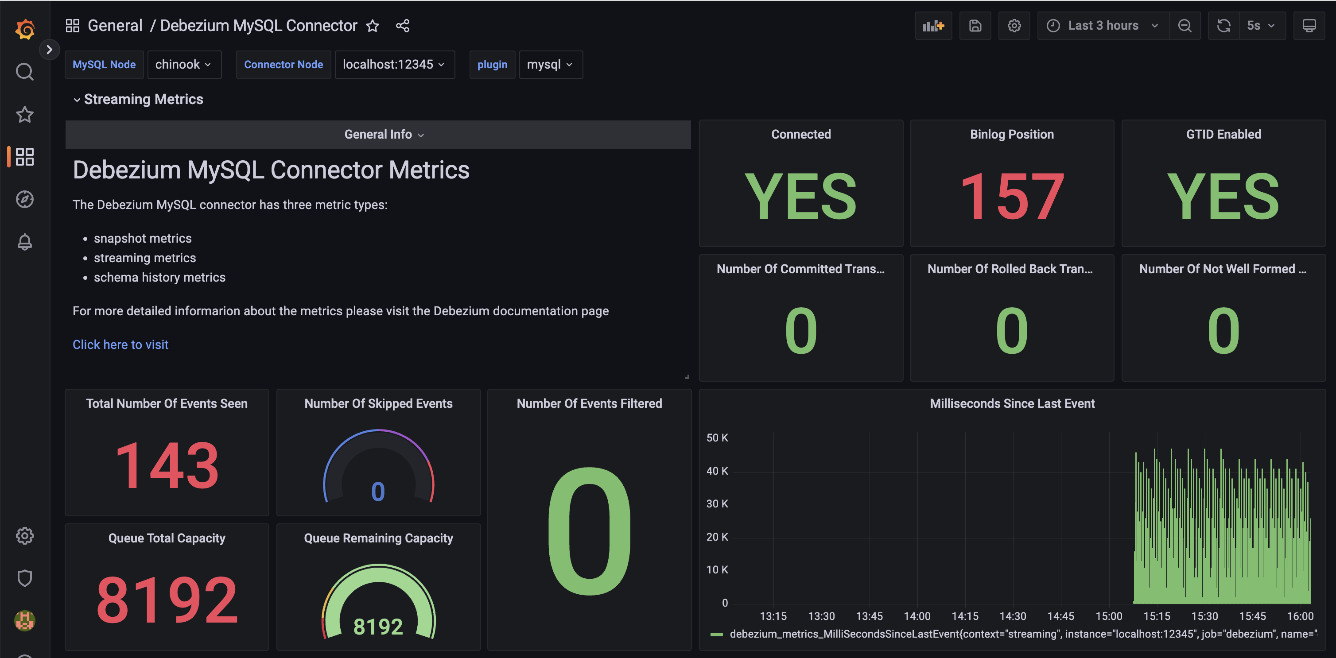Image resolution: width=1336 pixels, height=658 pixels.
Task: Expand the collapsed left sidebar arrow
Action: tap(50, 49)
